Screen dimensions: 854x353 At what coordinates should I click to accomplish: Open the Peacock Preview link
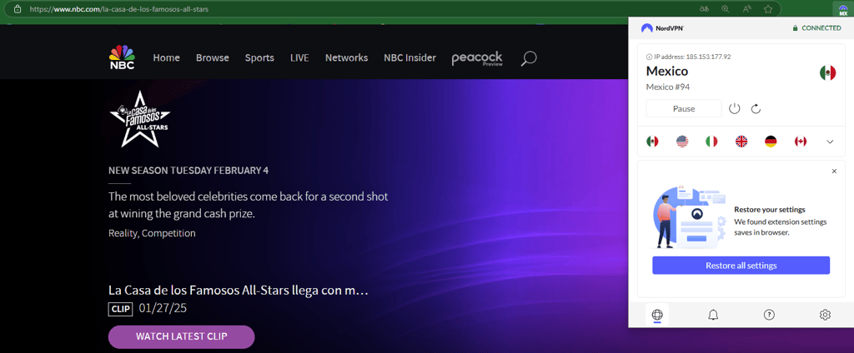(477, 59)
